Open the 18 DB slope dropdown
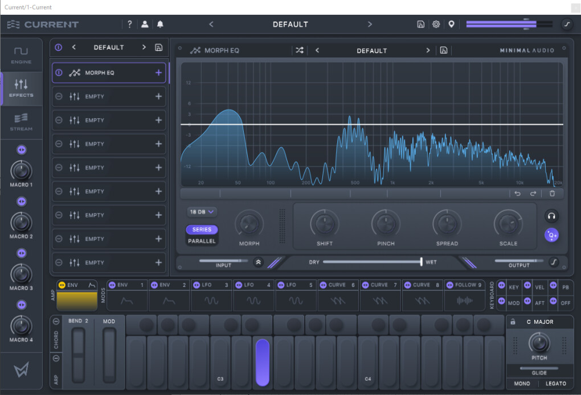Viewport: 581px width, 395px height. pyautogui.click(x=202, y=212)
